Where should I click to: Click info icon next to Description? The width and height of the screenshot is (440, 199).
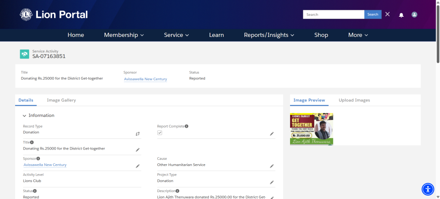point(177,191)
